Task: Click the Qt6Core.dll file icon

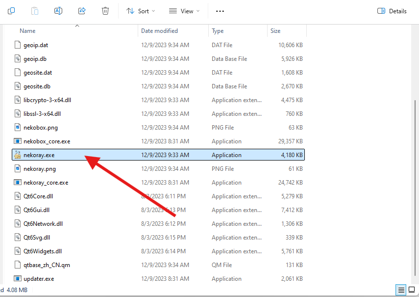Action: 18,196
